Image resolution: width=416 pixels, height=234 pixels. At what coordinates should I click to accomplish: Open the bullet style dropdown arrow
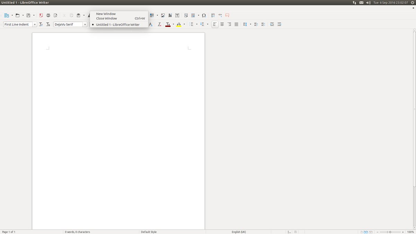pos(197,24)
